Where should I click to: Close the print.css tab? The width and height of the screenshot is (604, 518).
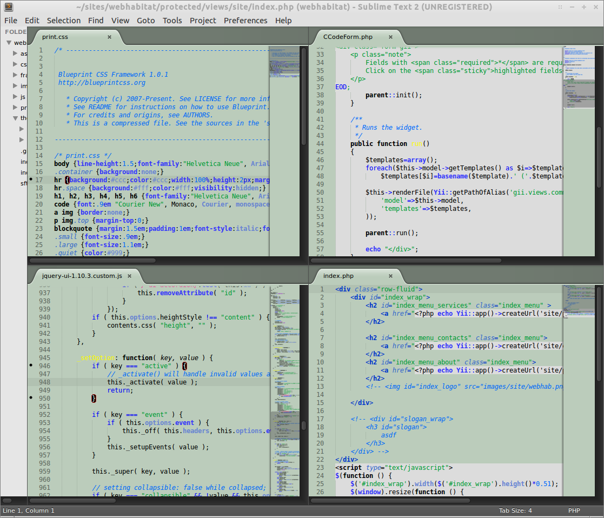pos(109,37)
